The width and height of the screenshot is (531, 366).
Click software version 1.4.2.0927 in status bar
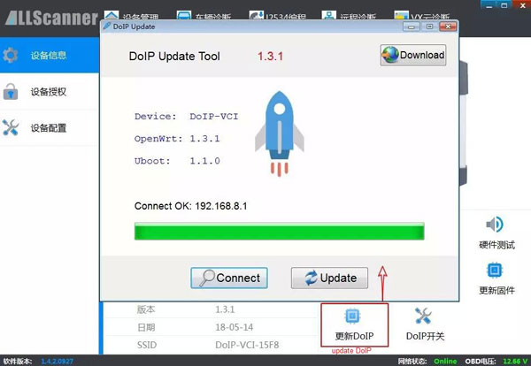pyautogui.click(x=57, y=362)
